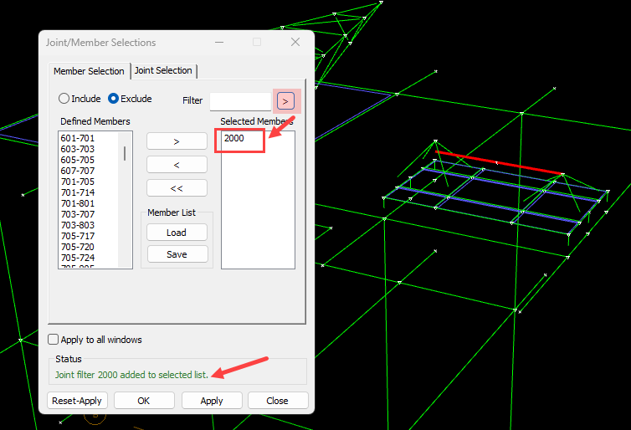Close the Joint/Member Selections dialog via X

[x=295, y=42]
